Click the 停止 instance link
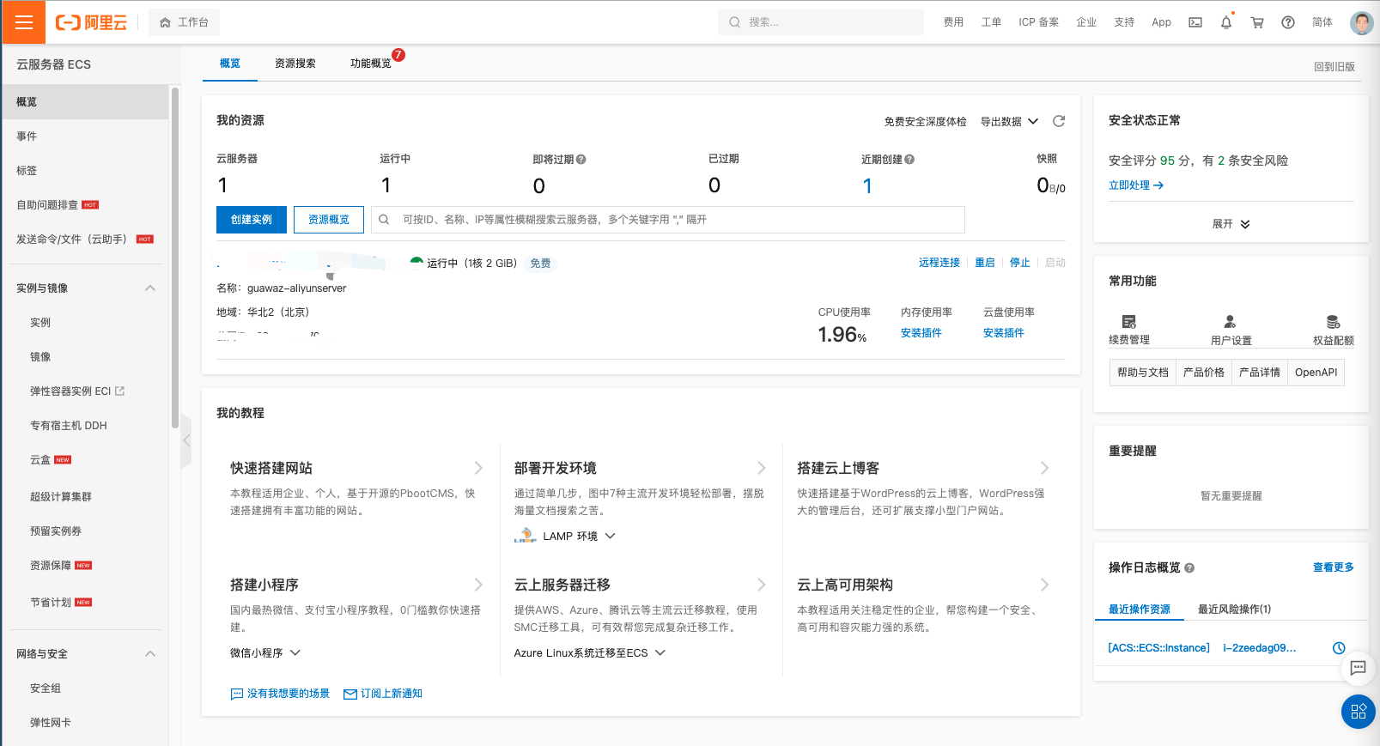This screenshot has height=746, width=1380. coord(1020,263)
